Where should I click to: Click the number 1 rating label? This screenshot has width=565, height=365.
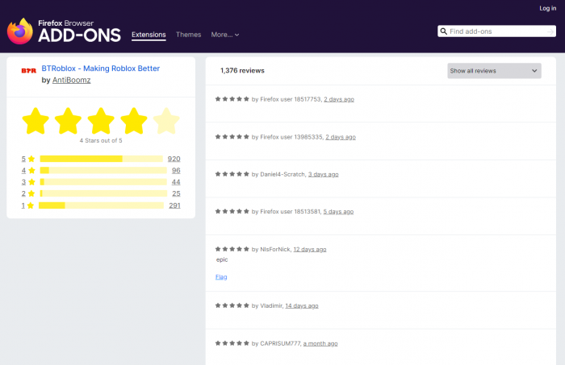23,205
